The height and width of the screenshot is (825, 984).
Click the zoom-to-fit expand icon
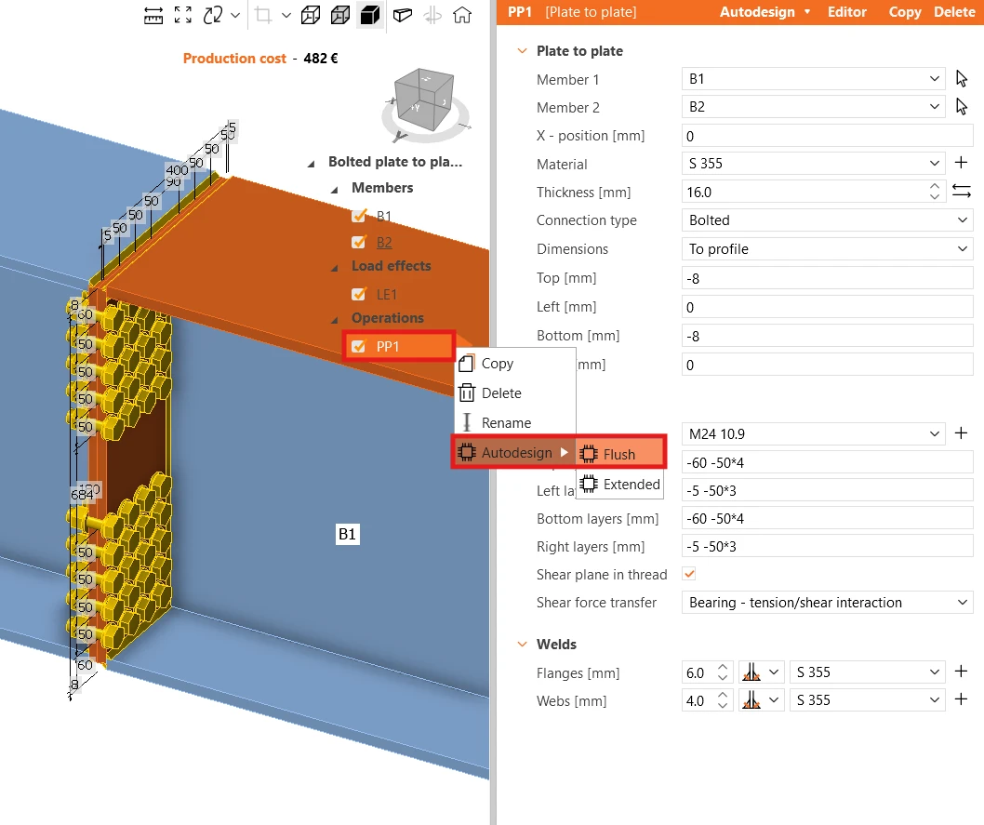pyautogui.click(x=182, y=15)
